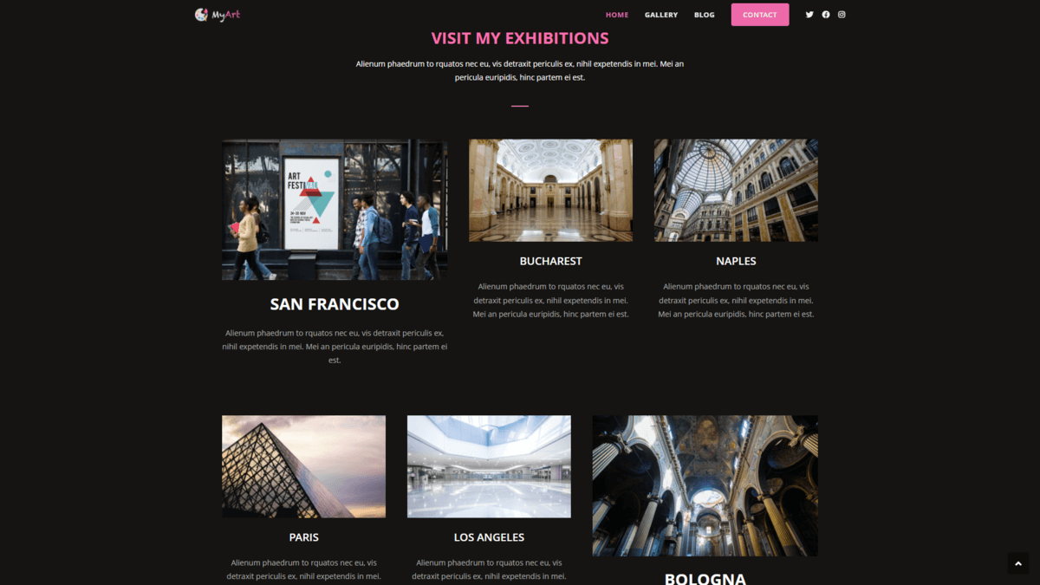The image size is (1040, 585).
Task: Click the back-to-top arrow button
Action: pyautogui.click(x=1017, y=563)
